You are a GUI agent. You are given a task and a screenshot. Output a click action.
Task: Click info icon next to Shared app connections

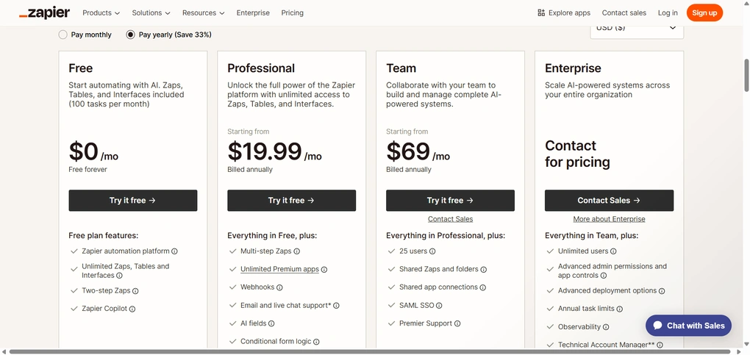coord(482,287)
